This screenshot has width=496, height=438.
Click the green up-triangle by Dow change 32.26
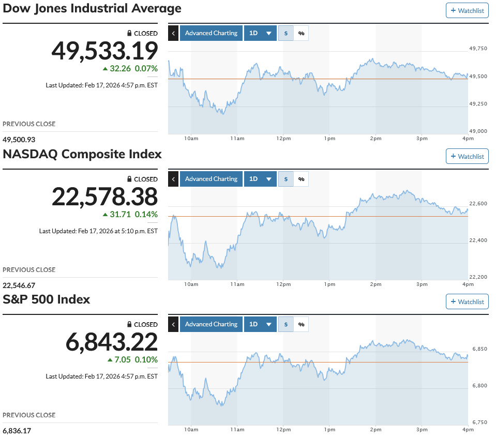pos(106,69)
